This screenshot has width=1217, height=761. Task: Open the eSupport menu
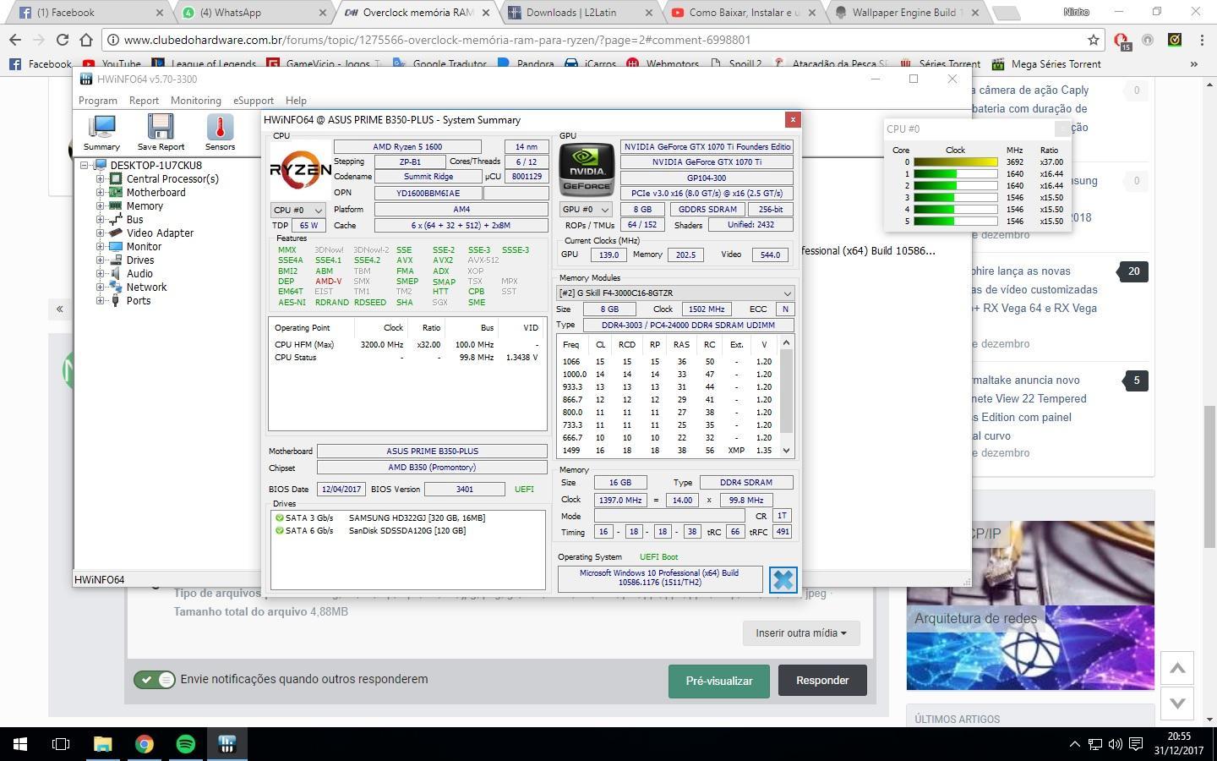click(254, 100)
